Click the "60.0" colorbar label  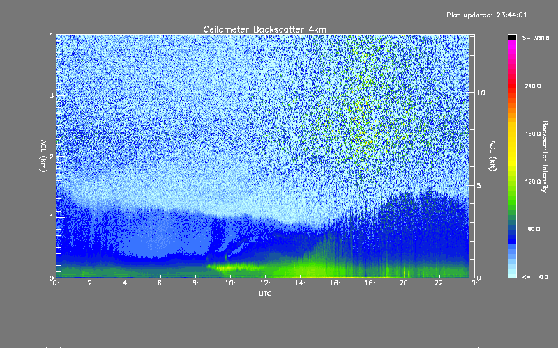pyautogui.click(x=534, y=229)
